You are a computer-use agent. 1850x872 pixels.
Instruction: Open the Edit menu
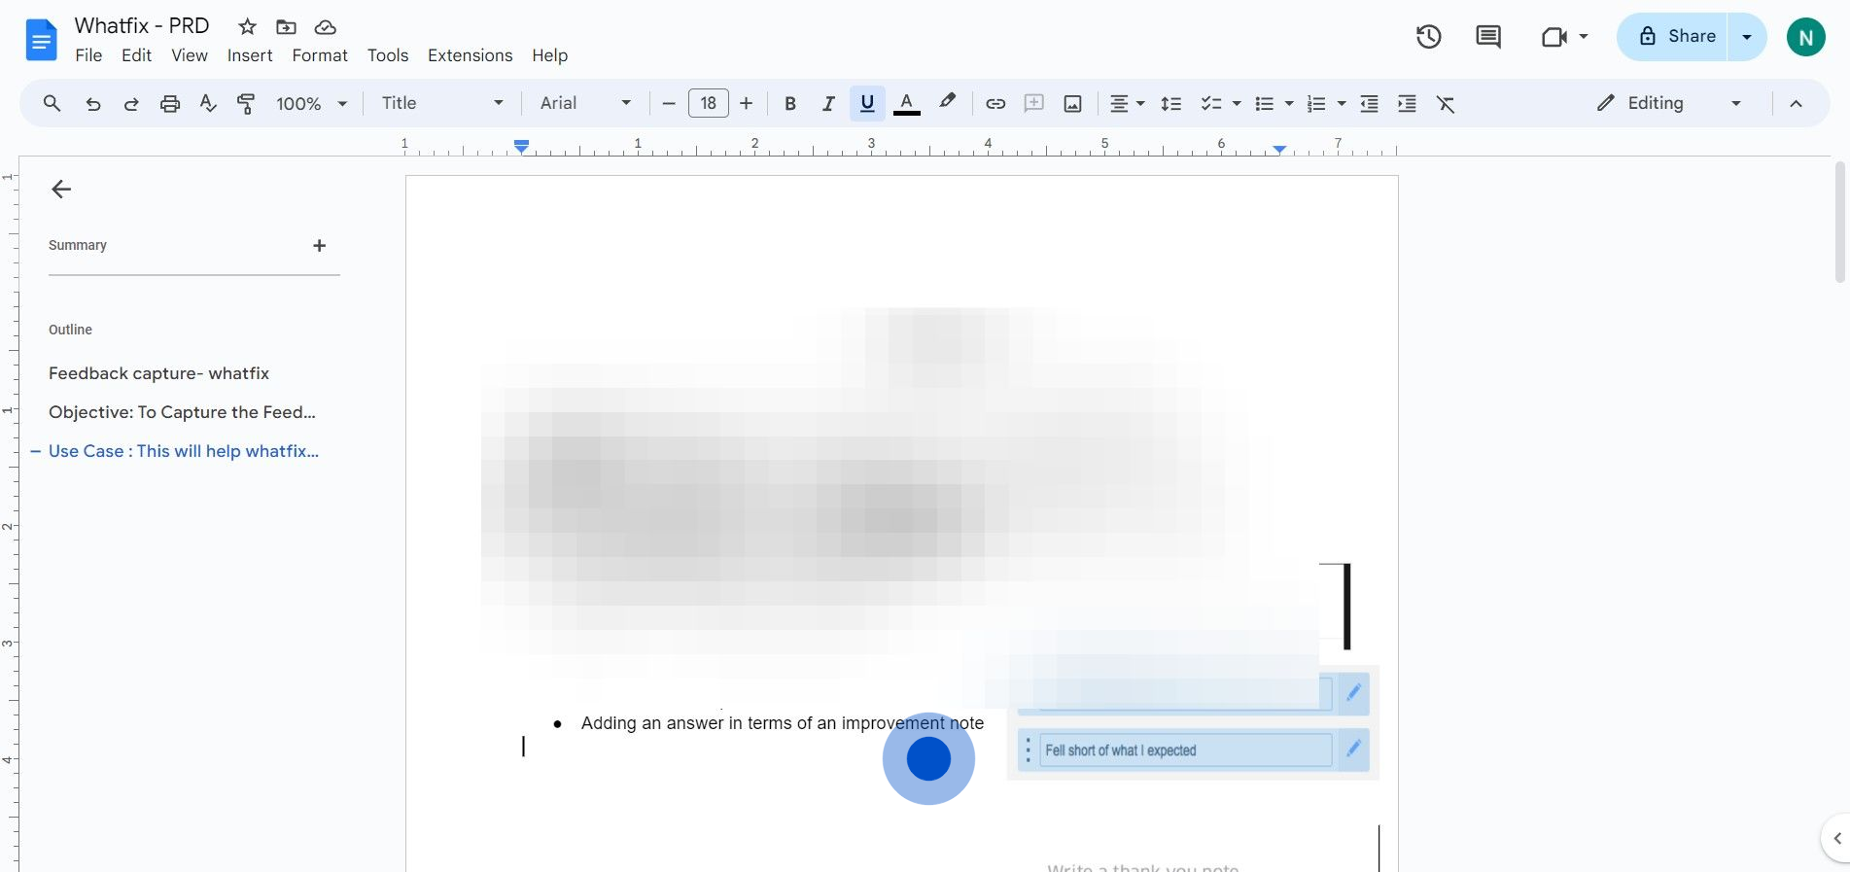[136, 55]
